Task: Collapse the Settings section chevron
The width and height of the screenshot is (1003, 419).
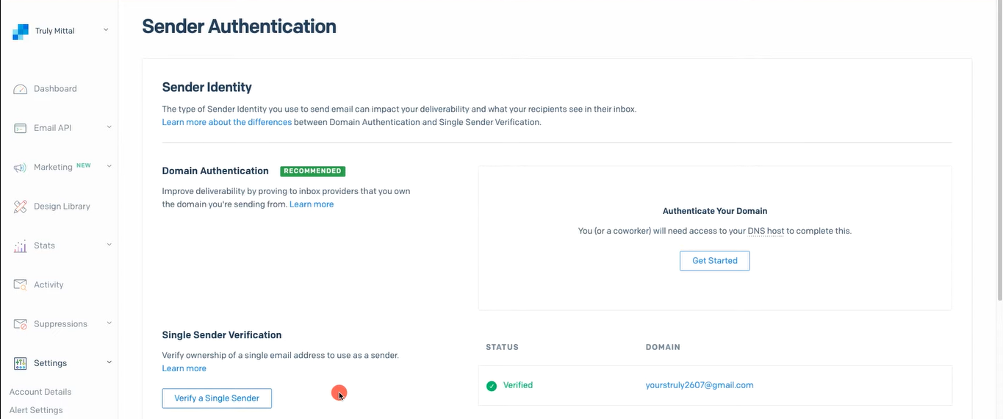Action: [x=109, y=362]
